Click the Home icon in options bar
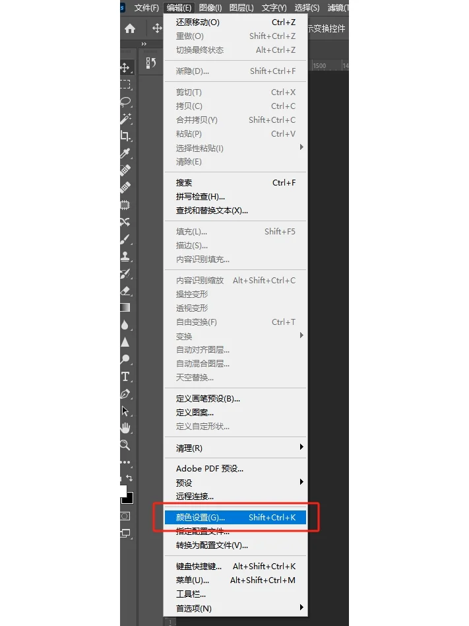The width and height of the screenshot is (469, 626). tap(129, 28)
